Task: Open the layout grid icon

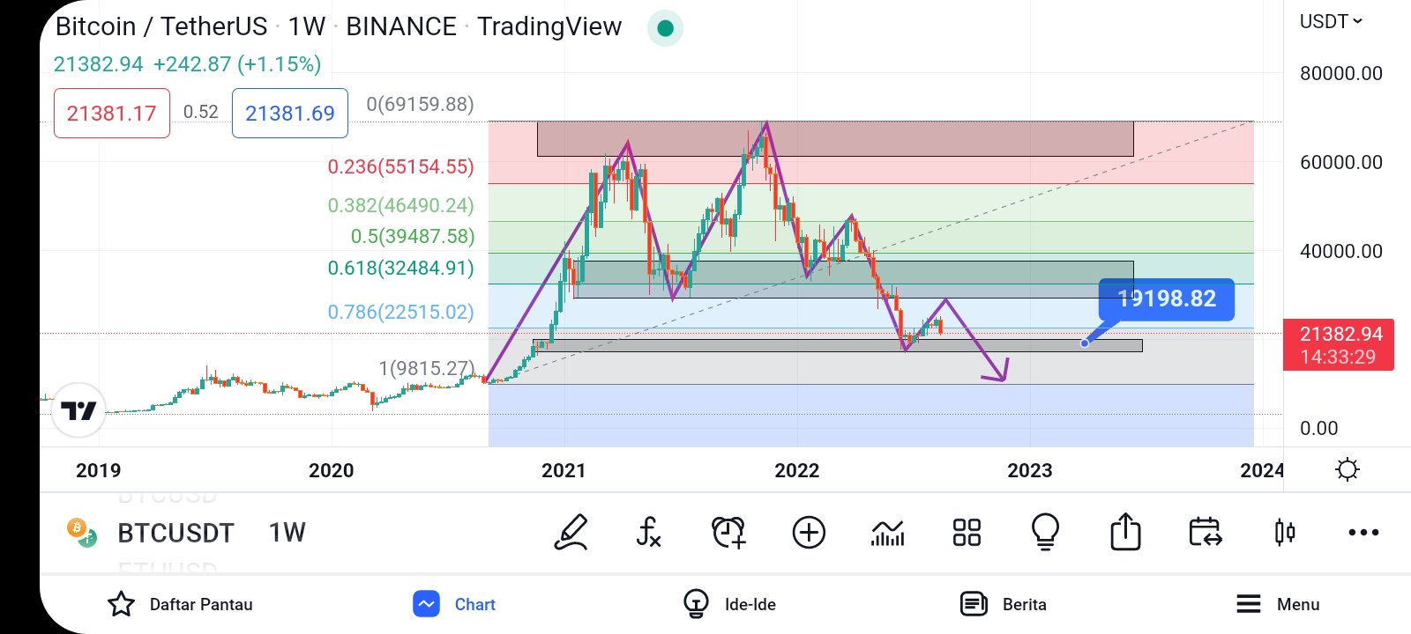Action: [x=967, y=532]
